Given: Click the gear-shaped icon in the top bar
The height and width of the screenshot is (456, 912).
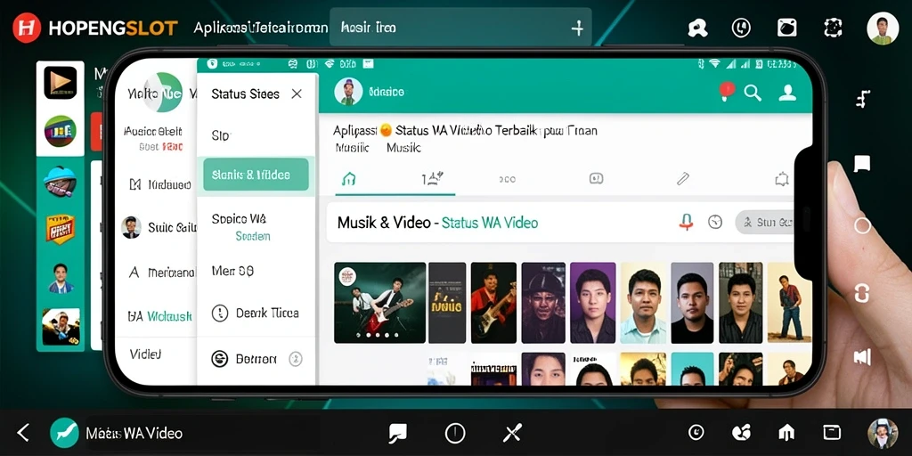Looking at the screenshot, I should pos(833,28).
